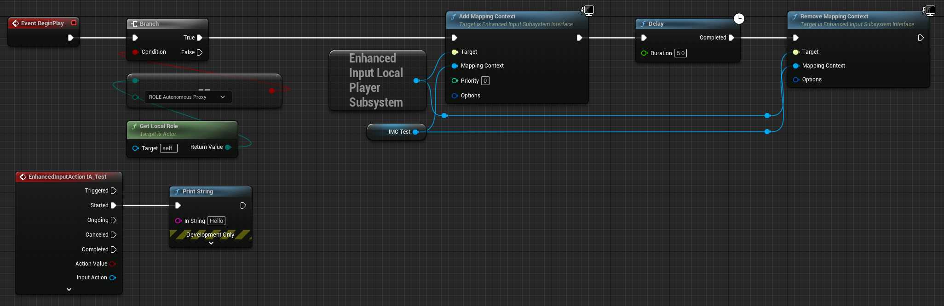The image size is (944, 306).
Task: Select the Enhanced Input Local Player Subsystem node
Action: click(375, 80)
